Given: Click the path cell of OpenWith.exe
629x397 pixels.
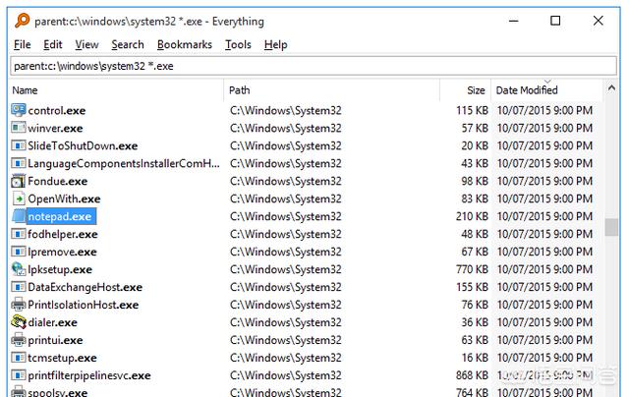Looking at the screenshot, I should coord(286,198).
